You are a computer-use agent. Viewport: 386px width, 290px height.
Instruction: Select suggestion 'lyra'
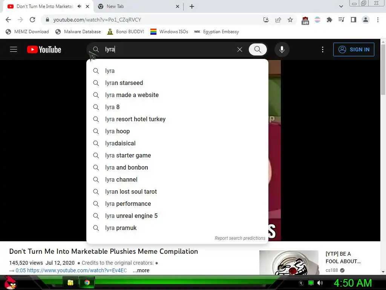tap(177, 71)
